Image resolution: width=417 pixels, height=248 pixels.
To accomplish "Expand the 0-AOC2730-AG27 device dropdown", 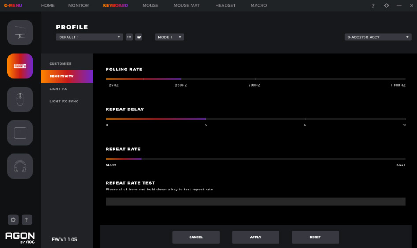I will pyautogui.click(x=378, y=37).
